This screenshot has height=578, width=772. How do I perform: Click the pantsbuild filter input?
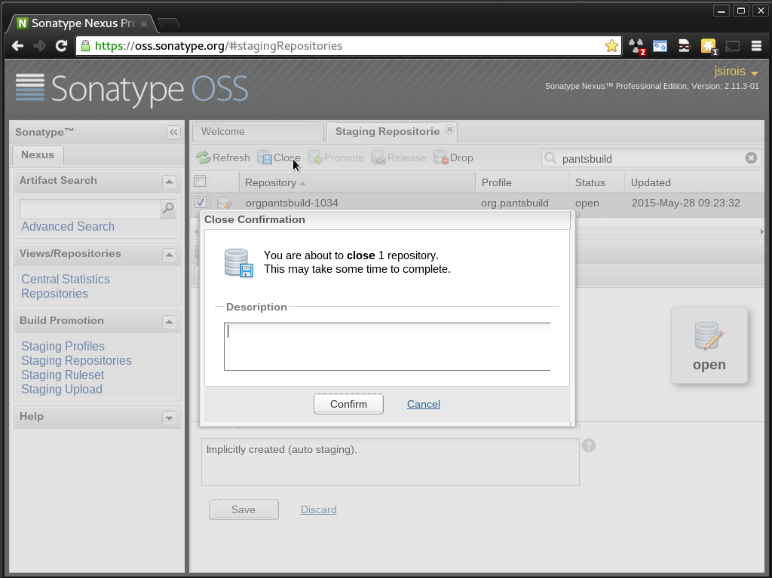pos(651,158)
